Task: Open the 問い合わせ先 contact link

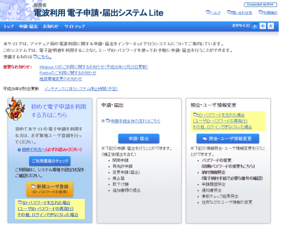Action: point(239,13)
